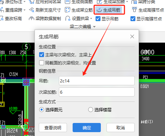Expand the 设置拱梁 dropdown arrow
165x136 pixels.
[91, 19]
